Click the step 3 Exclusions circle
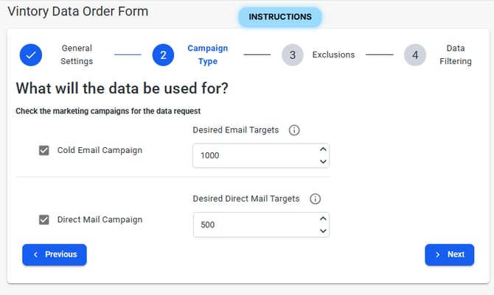Screen dimensions: 494x295 coord(293,55)
